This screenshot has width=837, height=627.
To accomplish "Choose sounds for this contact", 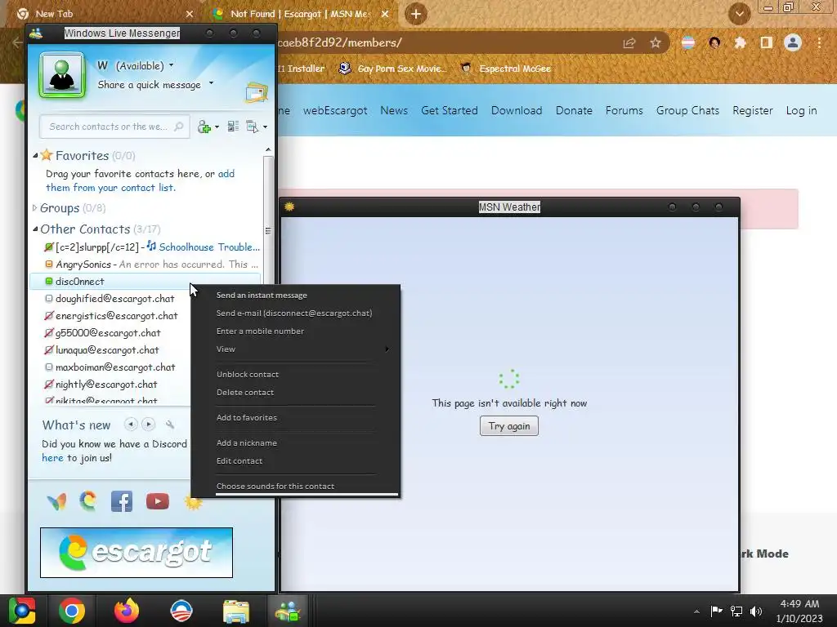I will pyautogui.click(x=295, y=486).
